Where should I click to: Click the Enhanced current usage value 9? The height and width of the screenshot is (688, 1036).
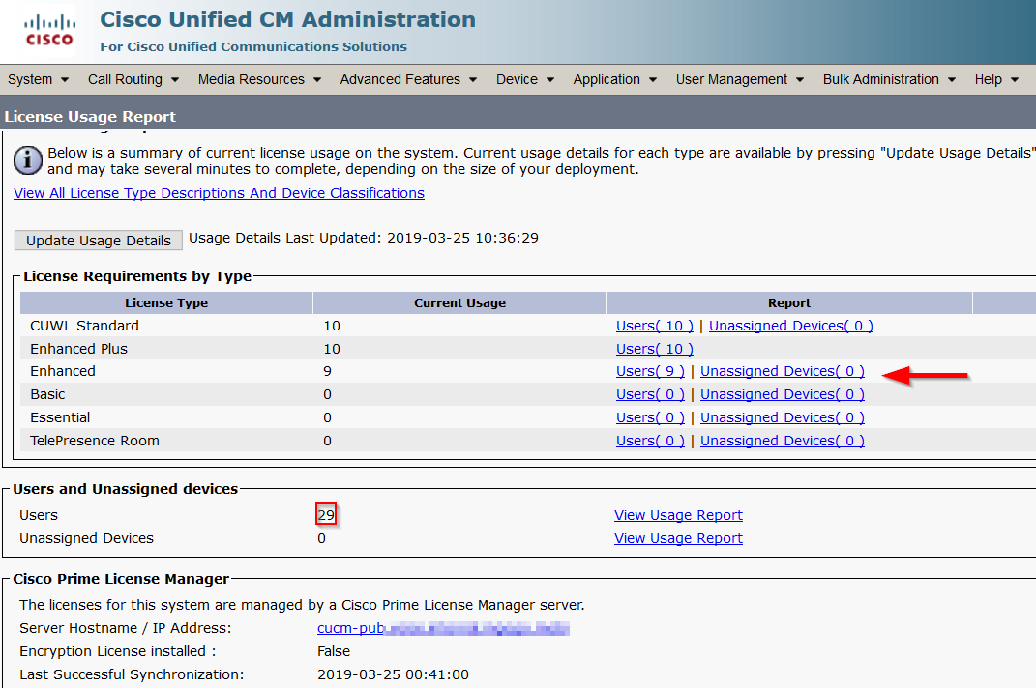(327, 371)
